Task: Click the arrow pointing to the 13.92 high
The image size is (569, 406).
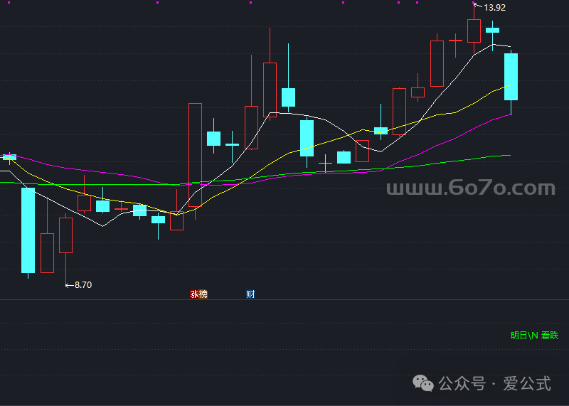Action: (478, 7)
